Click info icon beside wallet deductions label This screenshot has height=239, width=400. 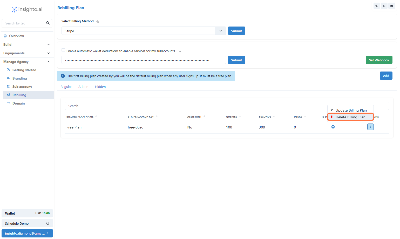point(180,51)
